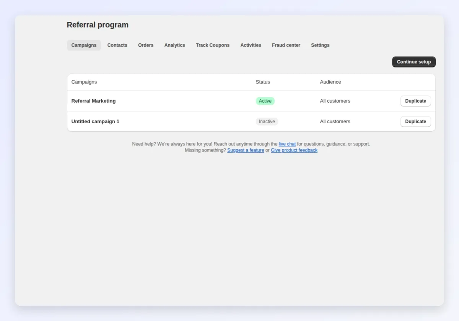
Task: Click the Audience column header
Action: pos(330,82)
